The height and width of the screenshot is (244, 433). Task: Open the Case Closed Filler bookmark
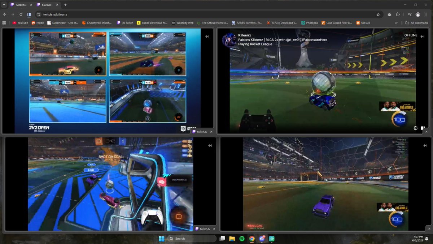coord(337,23)
